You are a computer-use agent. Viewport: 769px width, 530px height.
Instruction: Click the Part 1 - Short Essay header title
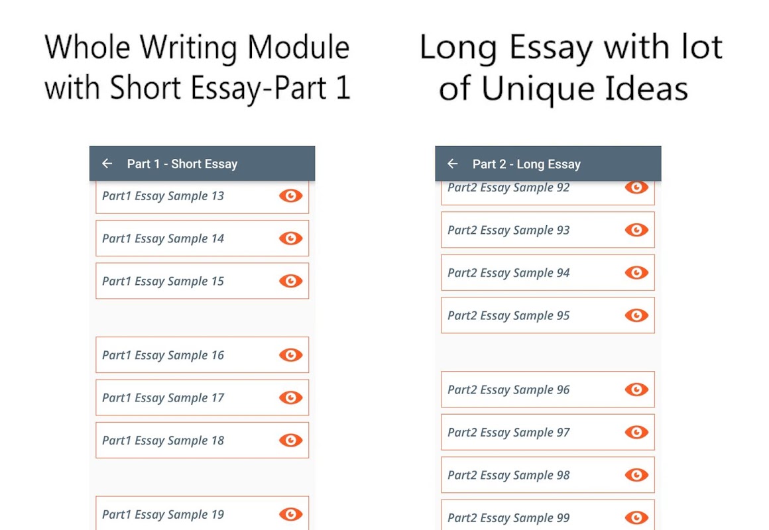click(182, 164)
